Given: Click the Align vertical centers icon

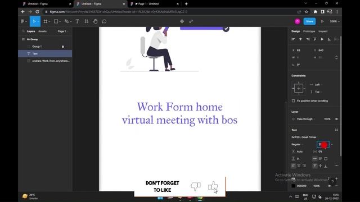Looking at the screenshot, I should click(x=322, y=39).
